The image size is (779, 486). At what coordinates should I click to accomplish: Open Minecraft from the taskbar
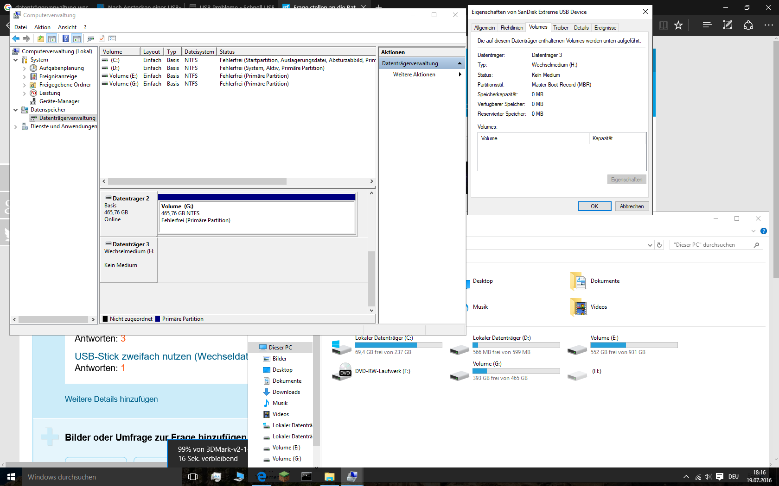(284, 477)
